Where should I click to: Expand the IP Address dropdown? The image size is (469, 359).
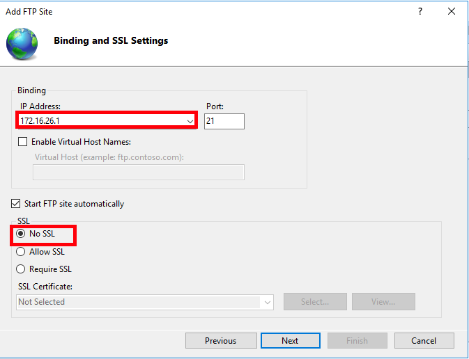pos(190,121)
